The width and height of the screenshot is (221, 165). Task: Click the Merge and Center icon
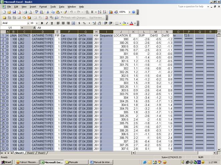tap(72, 23)
